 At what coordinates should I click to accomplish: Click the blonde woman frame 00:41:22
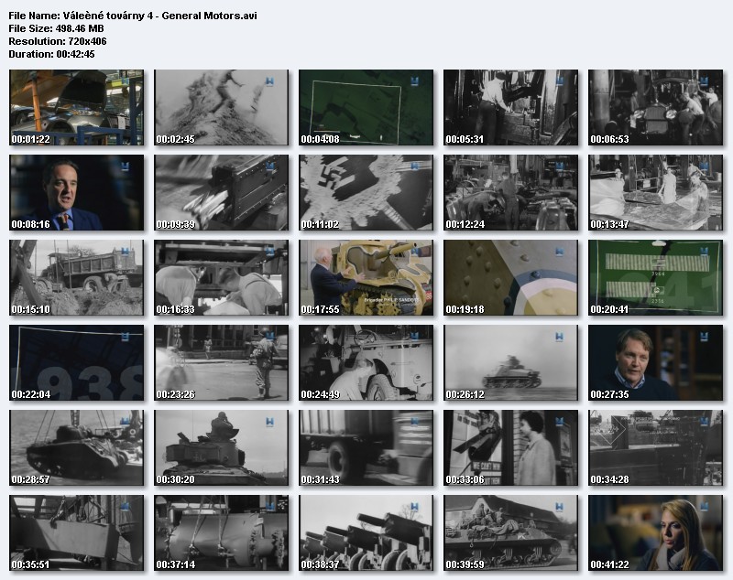(x=655, y=532)
